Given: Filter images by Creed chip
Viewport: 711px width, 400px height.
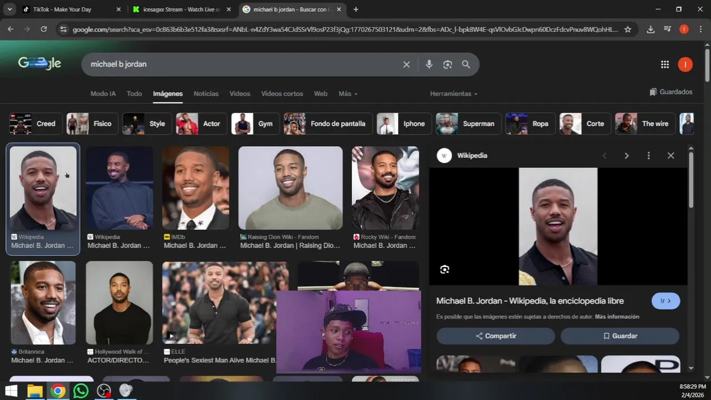Looking at the screenshot, I should (x=36, y=124).
